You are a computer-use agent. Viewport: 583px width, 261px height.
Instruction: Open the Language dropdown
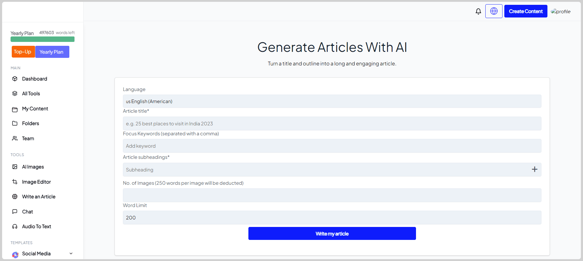tap(332, 101)
